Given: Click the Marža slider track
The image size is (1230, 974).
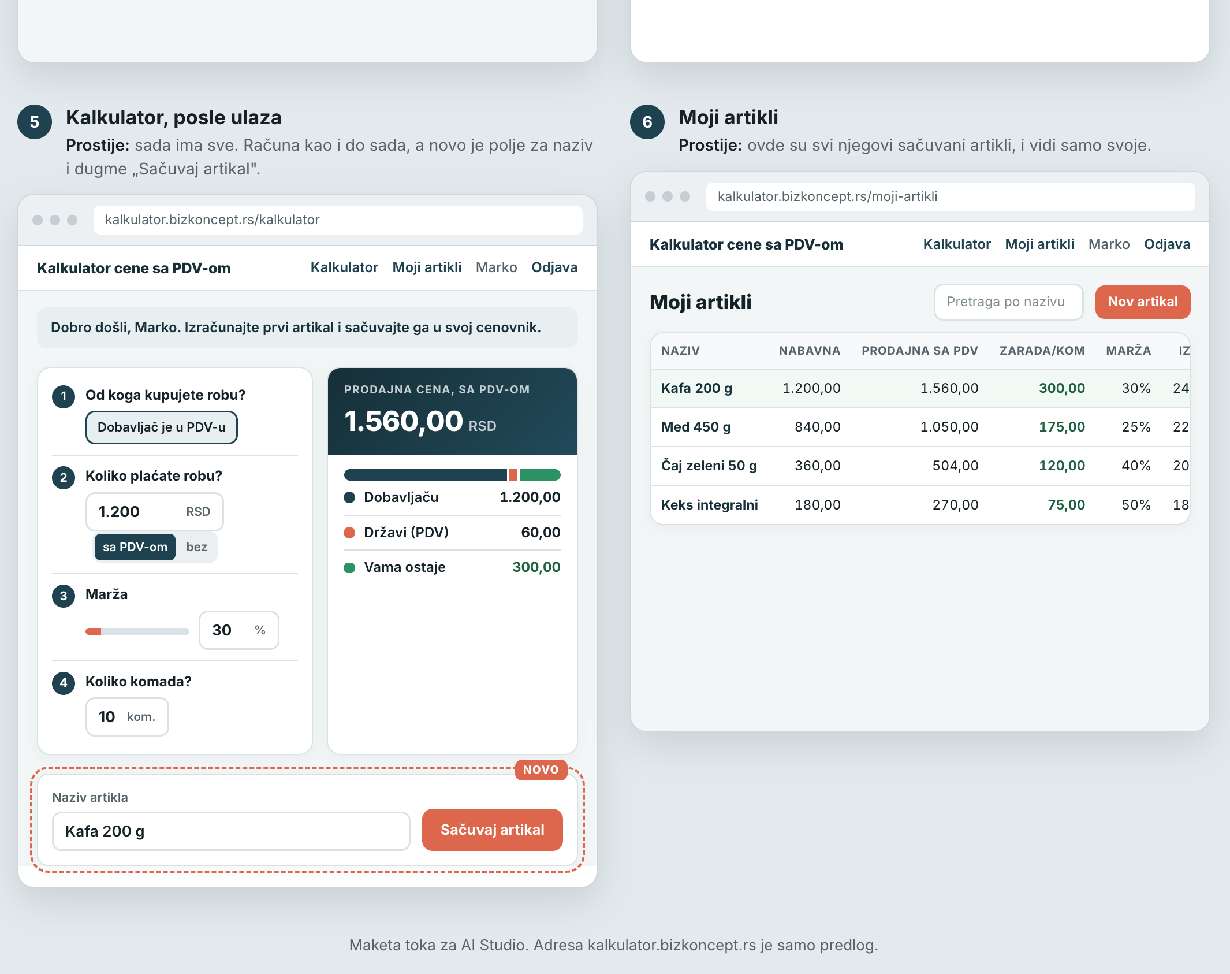Looking at the screenshot, I should (x=137, y=631).
